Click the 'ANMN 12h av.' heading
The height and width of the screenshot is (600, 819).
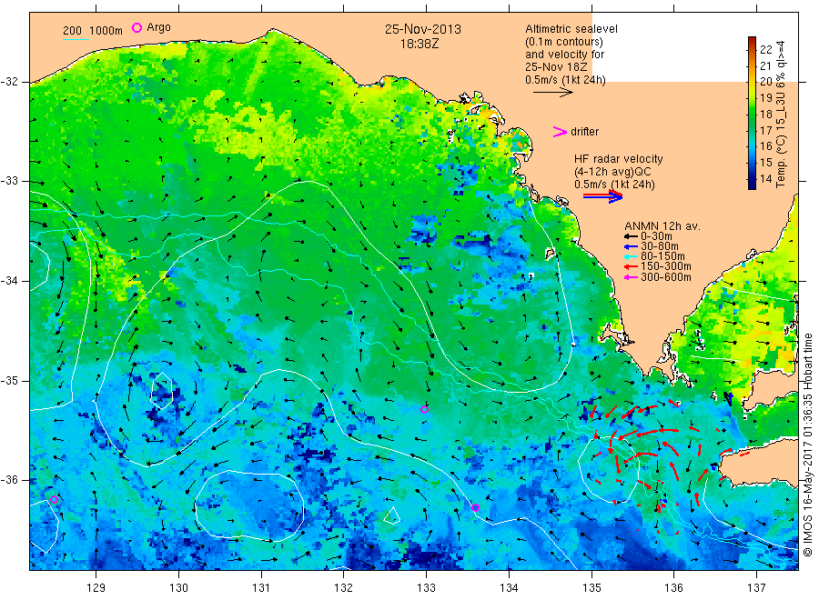coord(662,226)
